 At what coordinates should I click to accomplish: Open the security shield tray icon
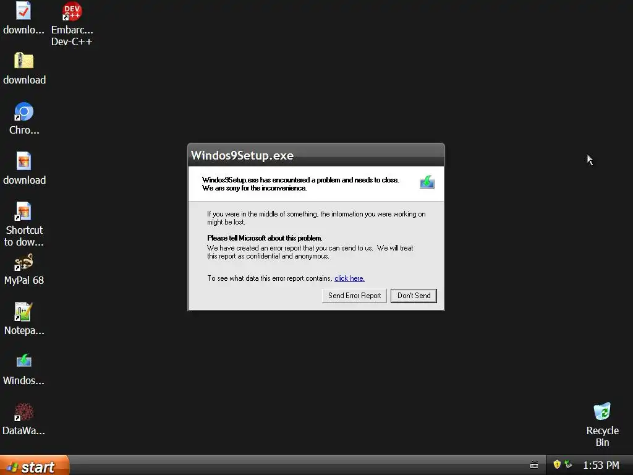point(557,464)
